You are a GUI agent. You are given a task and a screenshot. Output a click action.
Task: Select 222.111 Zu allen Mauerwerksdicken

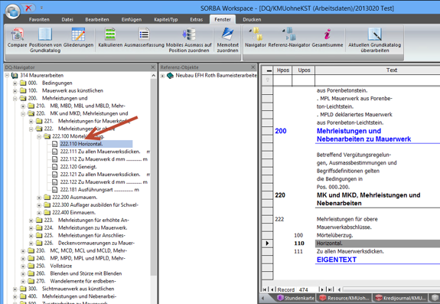(x=100, y=152)
